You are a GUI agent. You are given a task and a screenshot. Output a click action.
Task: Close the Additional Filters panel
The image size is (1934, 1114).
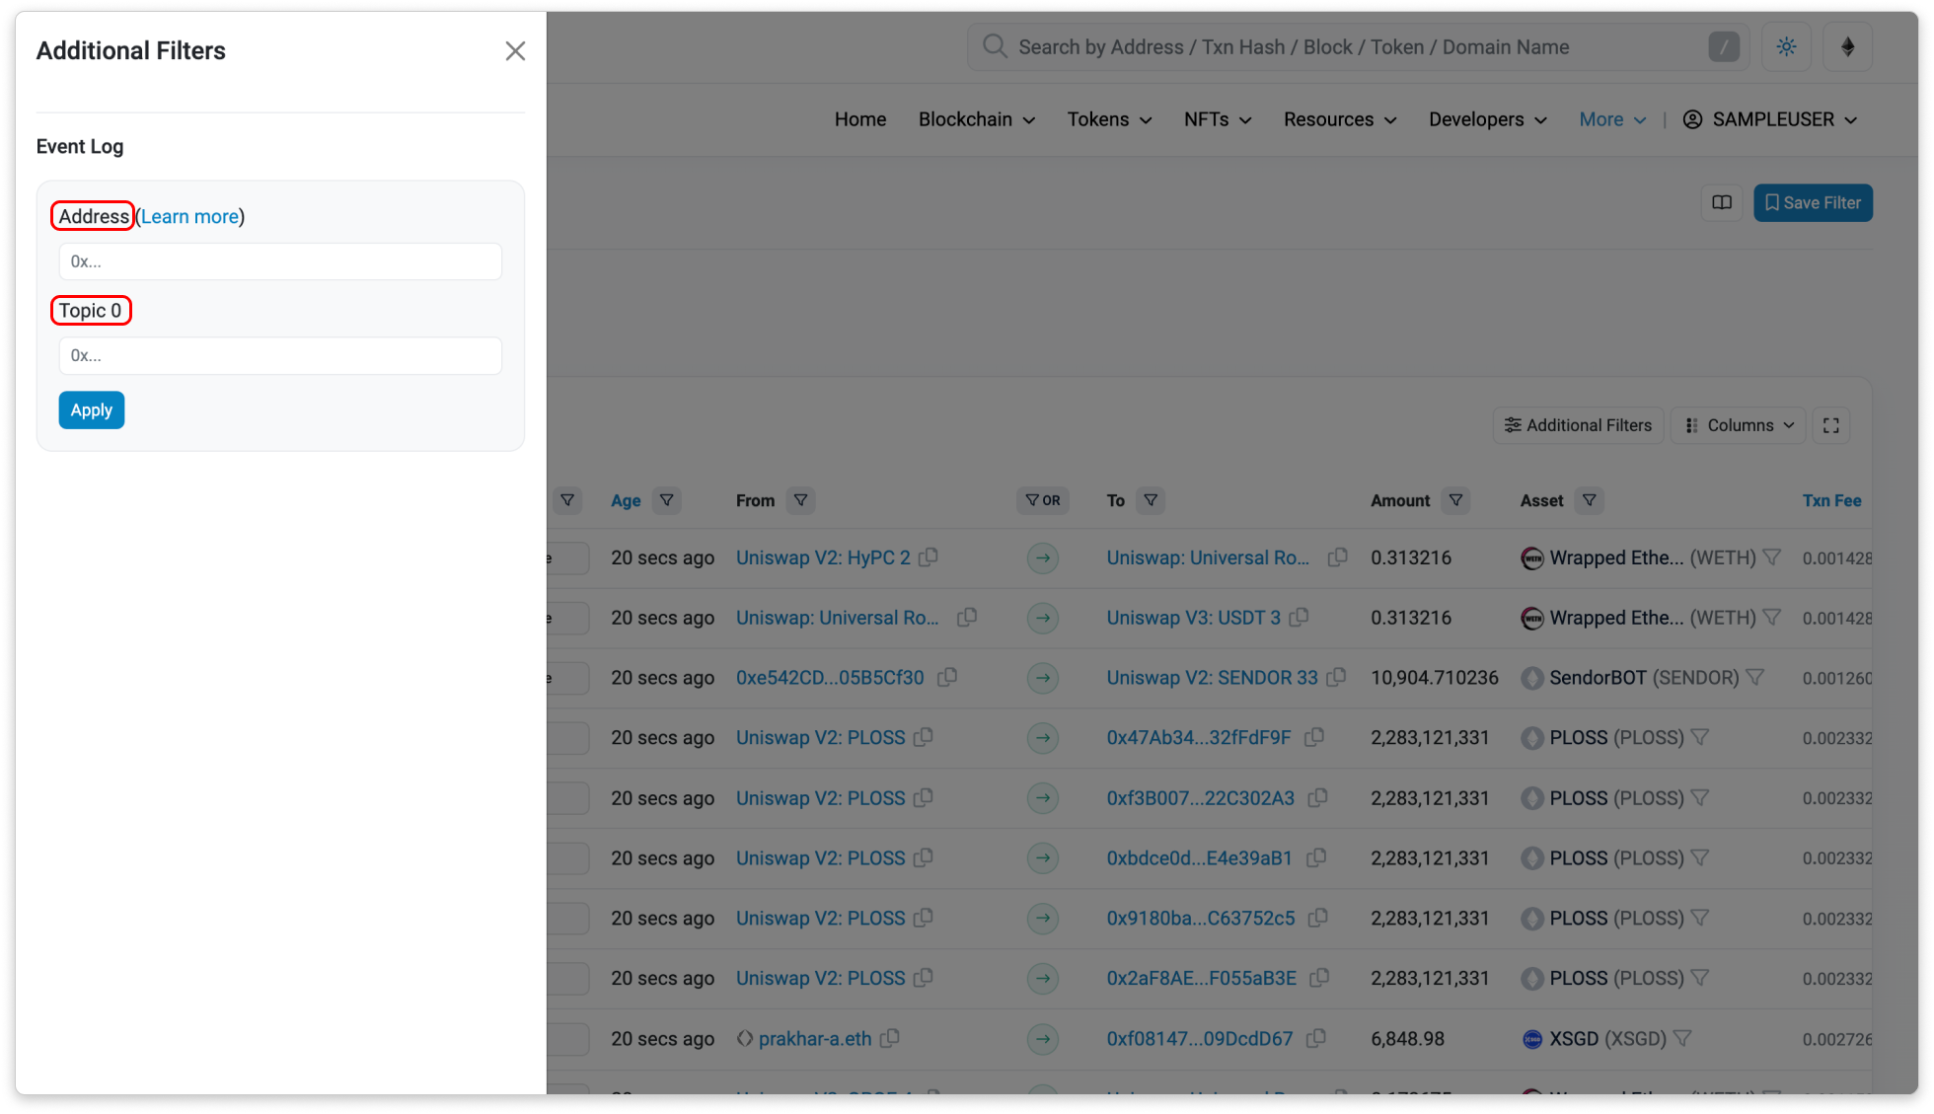pyautogui.click(x=515, y=51)
